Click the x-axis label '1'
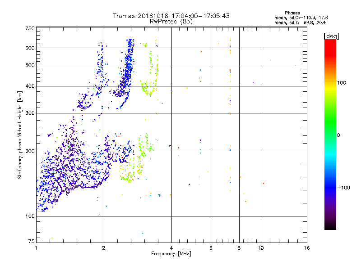The height and width of the screenshot is (270, 361). coord(36,248)
